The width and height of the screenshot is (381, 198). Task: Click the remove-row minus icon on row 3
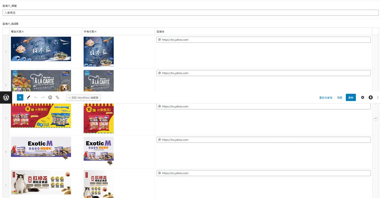[376, 119]
